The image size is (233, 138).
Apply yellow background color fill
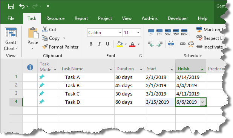point(120,44)
